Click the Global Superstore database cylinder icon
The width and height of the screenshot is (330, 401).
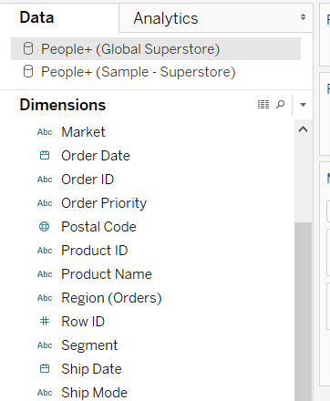click(x=28, y=48)
